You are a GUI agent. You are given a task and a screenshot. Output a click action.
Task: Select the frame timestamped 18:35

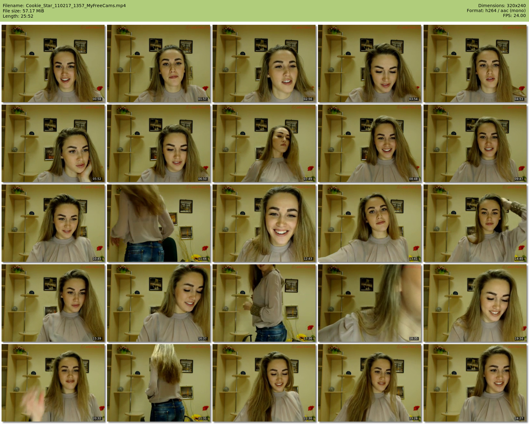370,303
